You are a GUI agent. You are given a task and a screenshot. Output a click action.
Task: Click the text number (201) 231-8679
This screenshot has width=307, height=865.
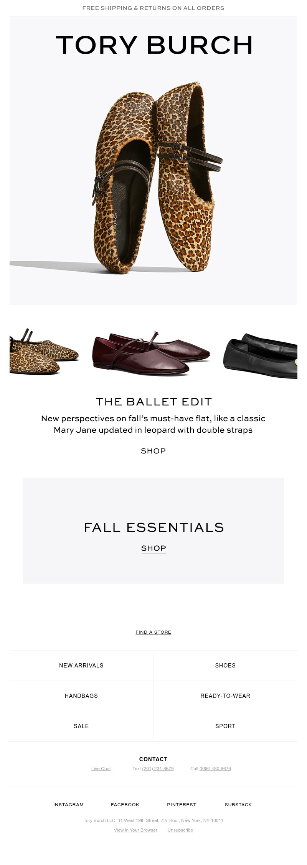158,769
